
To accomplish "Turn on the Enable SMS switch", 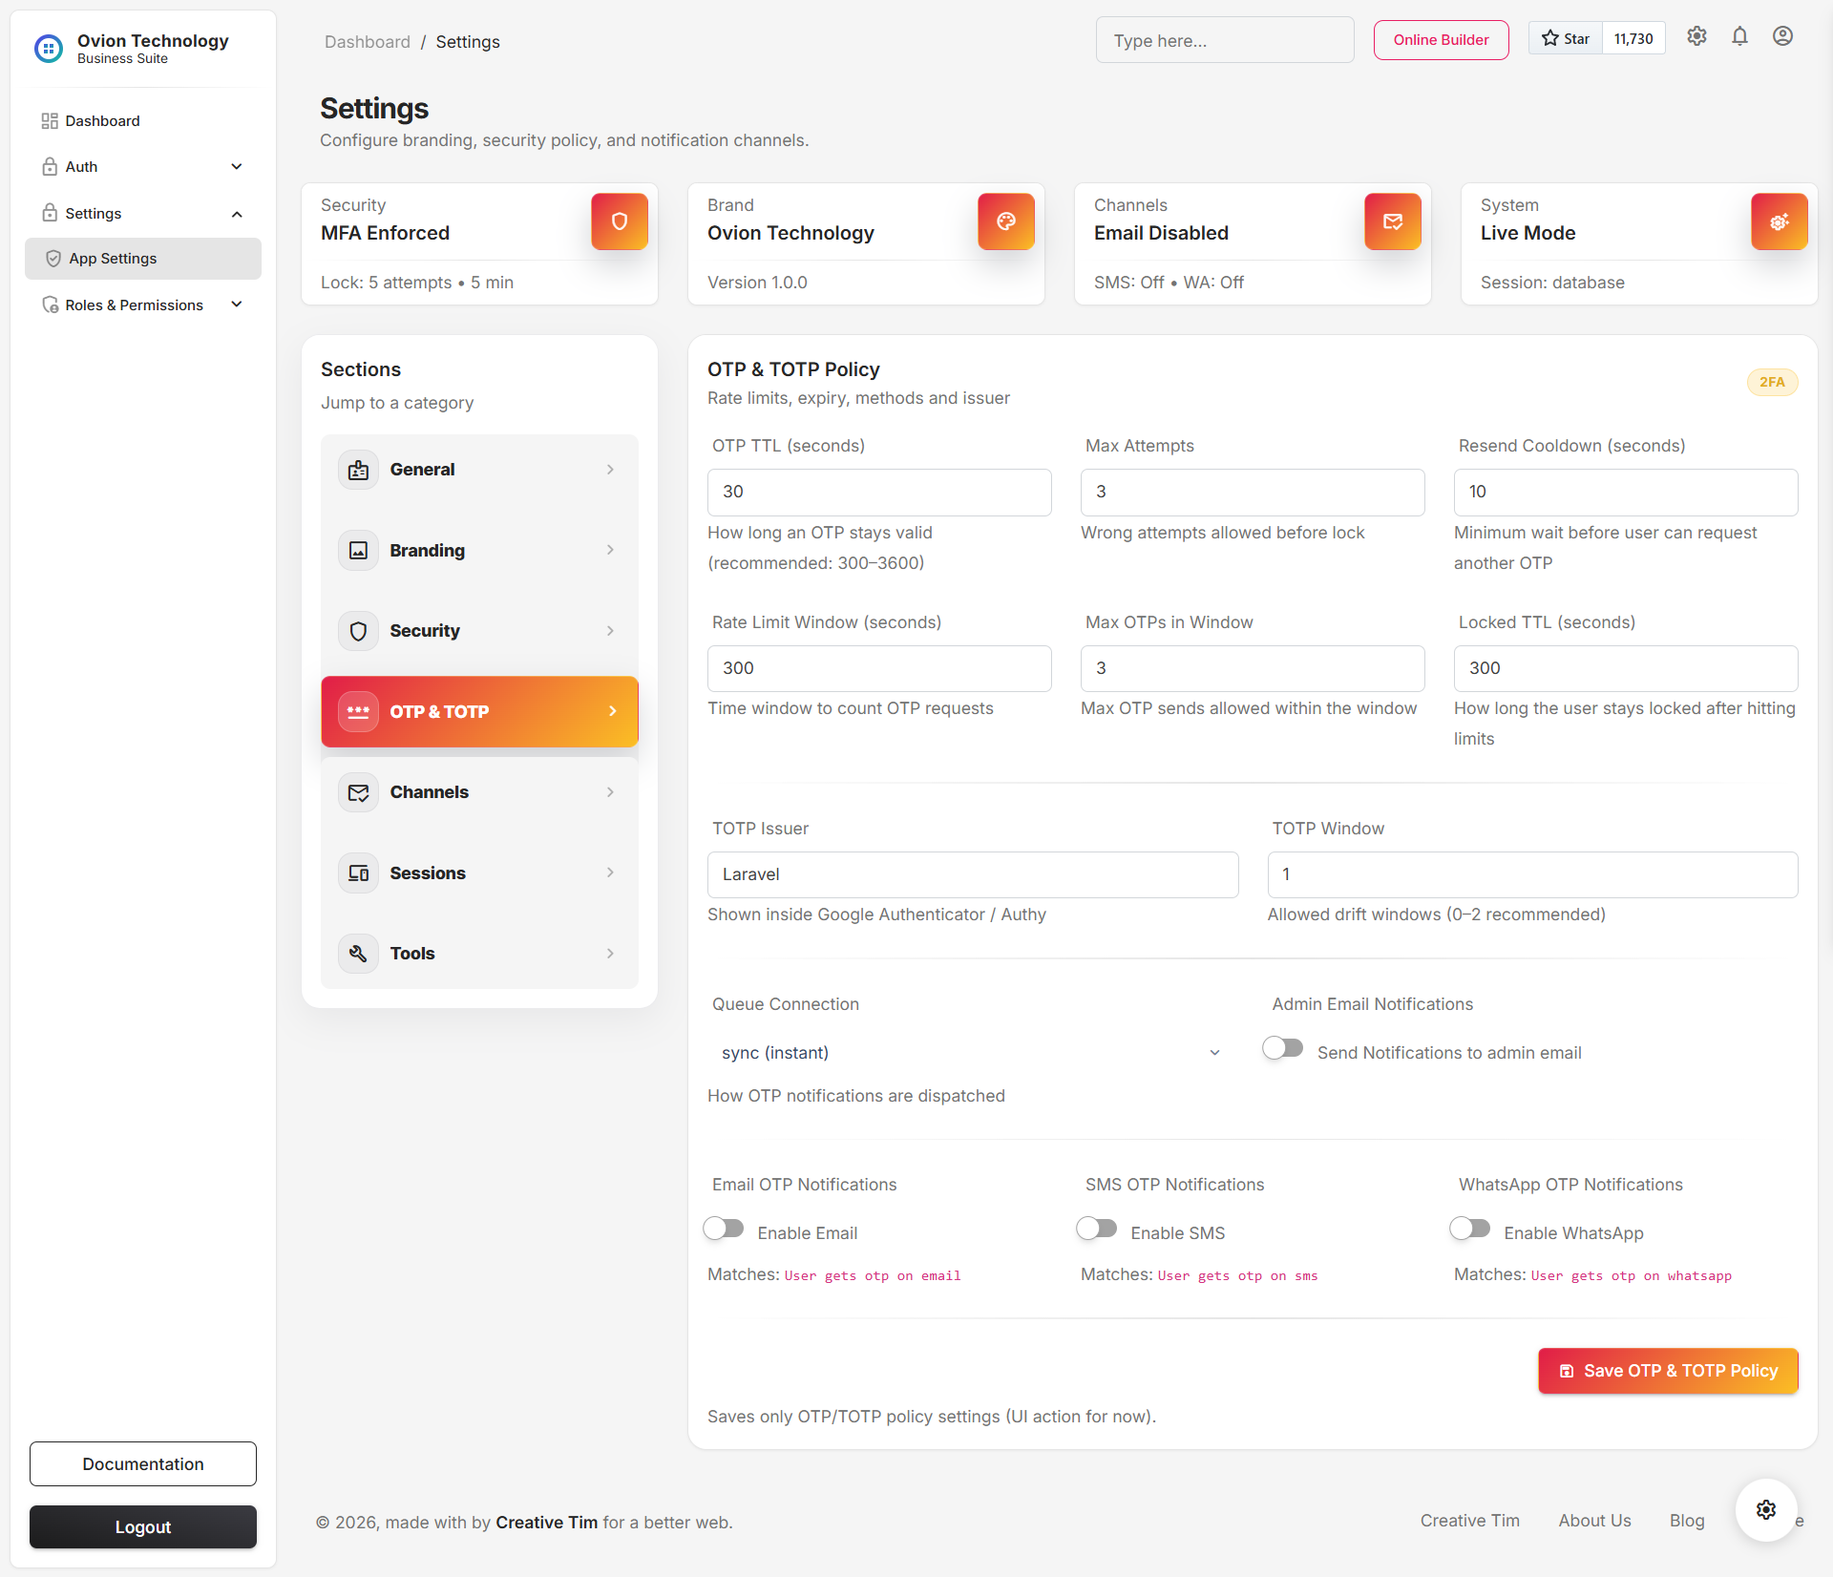I will click(1097, 1229).
